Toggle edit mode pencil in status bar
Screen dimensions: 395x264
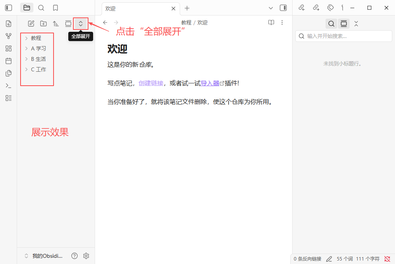pos(329,259)
